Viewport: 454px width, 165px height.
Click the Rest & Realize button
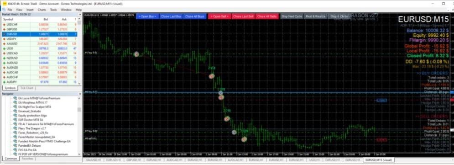click(x=315, y=16)
